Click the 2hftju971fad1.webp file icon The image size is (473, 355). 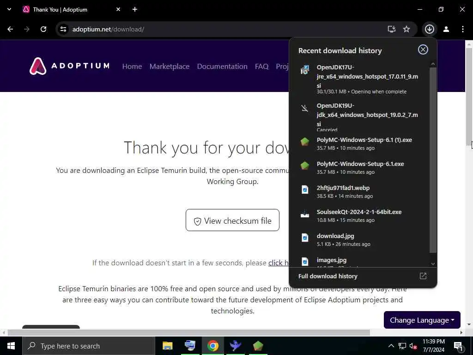click(305, 190)
